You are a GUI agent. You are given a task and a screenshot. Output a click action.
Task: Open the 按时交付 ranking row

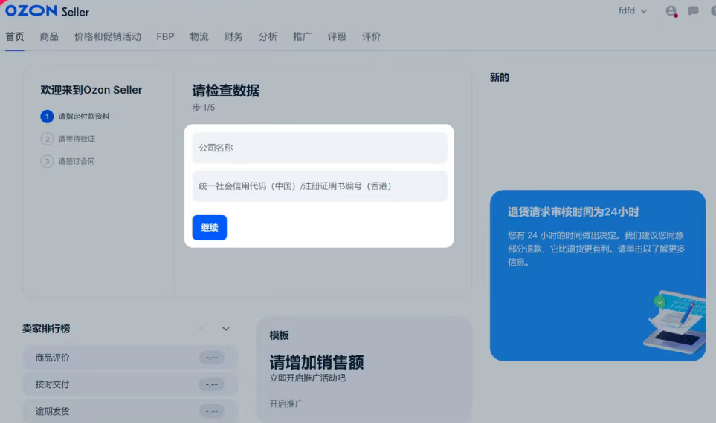click(130, 384)
